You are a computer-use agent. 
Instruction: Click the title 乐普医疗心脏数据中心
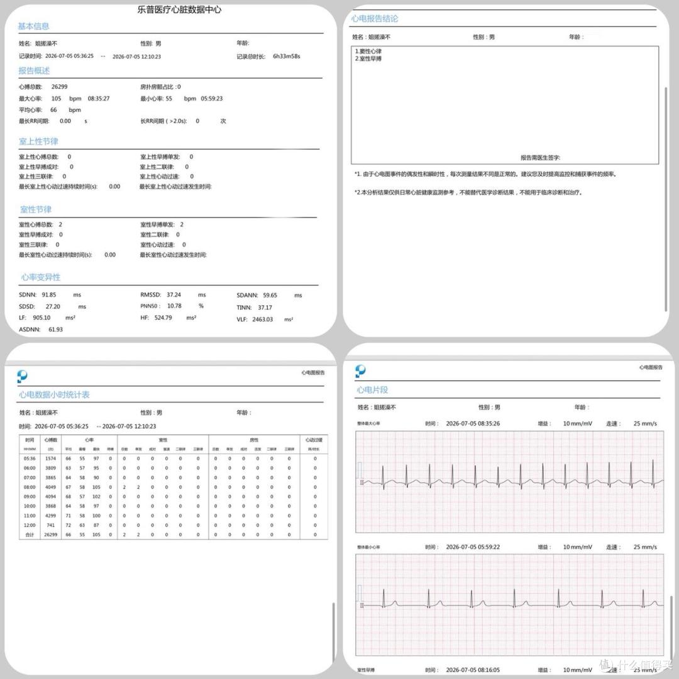click(179, 9)
